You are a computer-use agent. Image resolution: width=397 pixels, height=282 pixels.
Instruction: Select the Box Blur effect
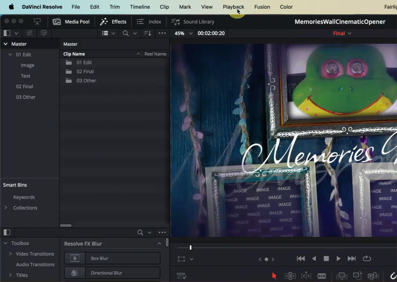tap(112, 258)
